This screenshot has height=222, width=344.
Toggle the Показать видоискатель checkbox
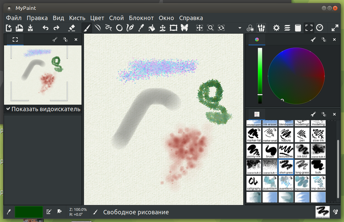(x=8, y=109)
